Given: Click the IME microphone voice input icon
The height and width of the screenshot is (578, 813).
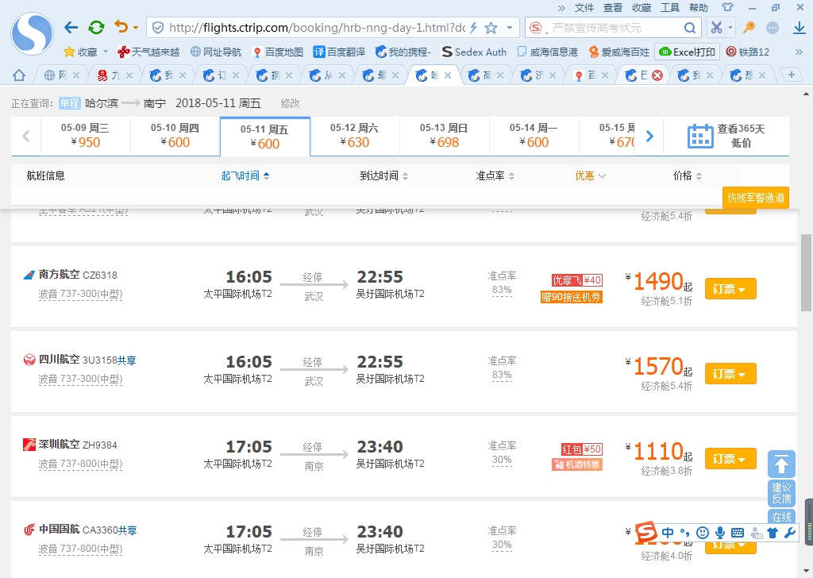Looking at the screenshot, I should click(719, 533).
